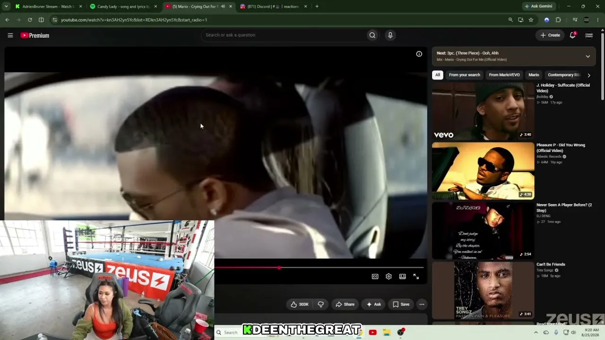The image size is (605, 340).
Task: Open the browser extensions puzzle icon
Action: tap(558, 20)
